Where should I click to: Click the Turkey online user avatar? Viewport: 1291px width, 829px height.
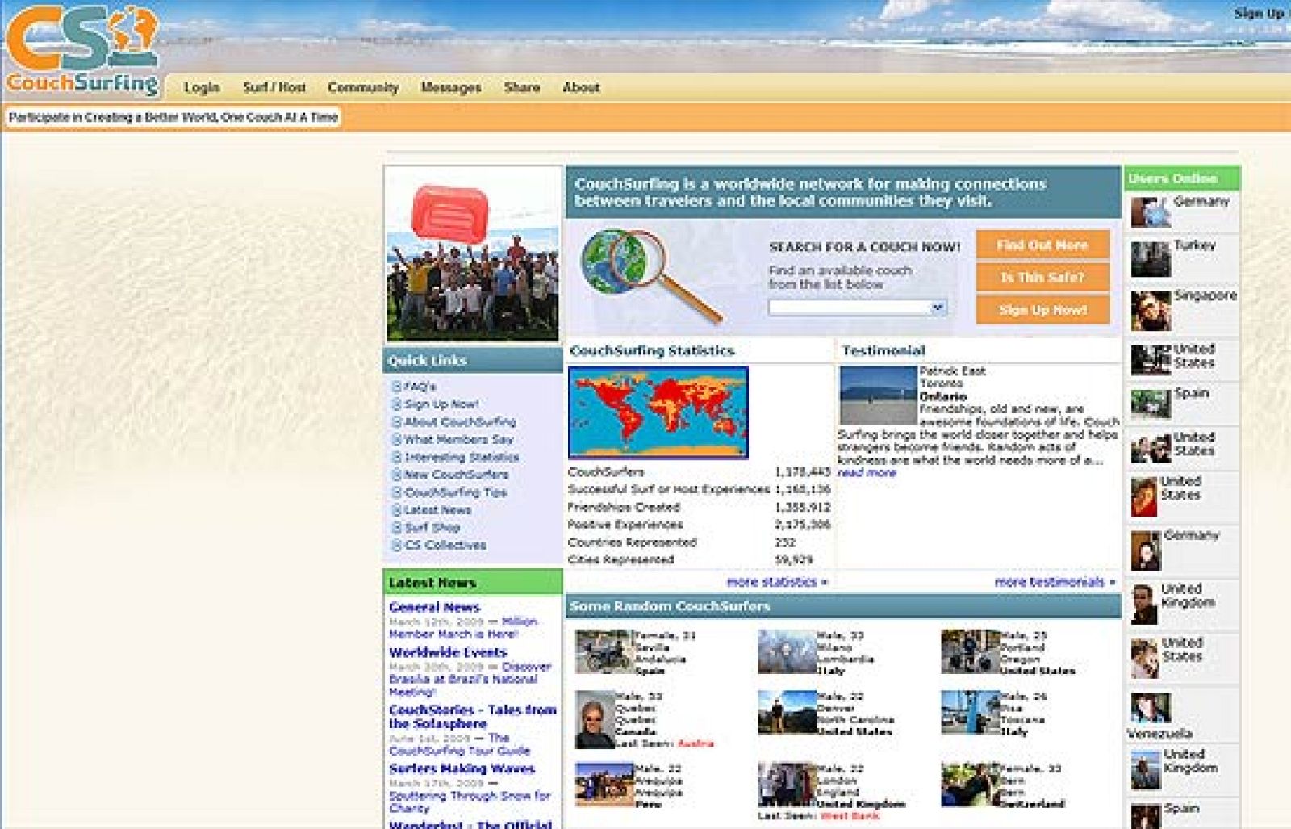[x=1150, y=259]
